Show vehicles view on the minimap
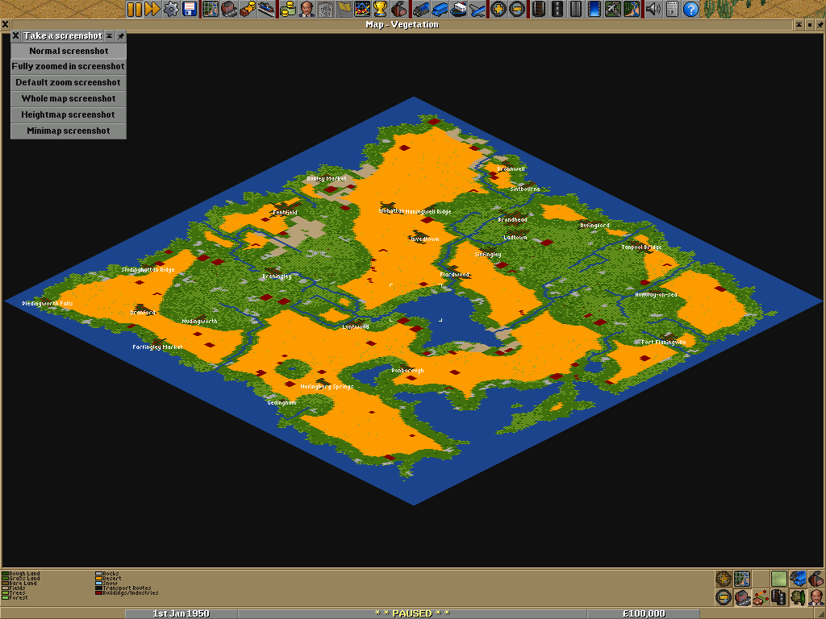 [x=798, y=579]
